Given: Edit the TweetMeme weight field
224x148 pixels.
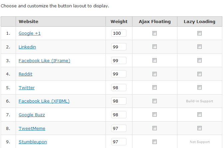Looking at the screenshot, I should 119,128.
